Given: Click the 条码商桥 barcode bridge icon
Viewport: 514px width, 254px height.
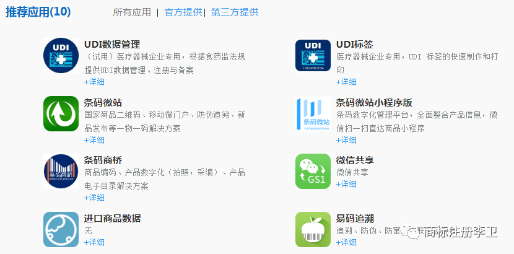Looking at the screenshot, I should tap(61, 172).
